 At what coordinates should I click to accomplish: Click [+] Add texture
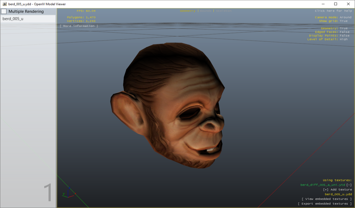click(x=337, y=190)
